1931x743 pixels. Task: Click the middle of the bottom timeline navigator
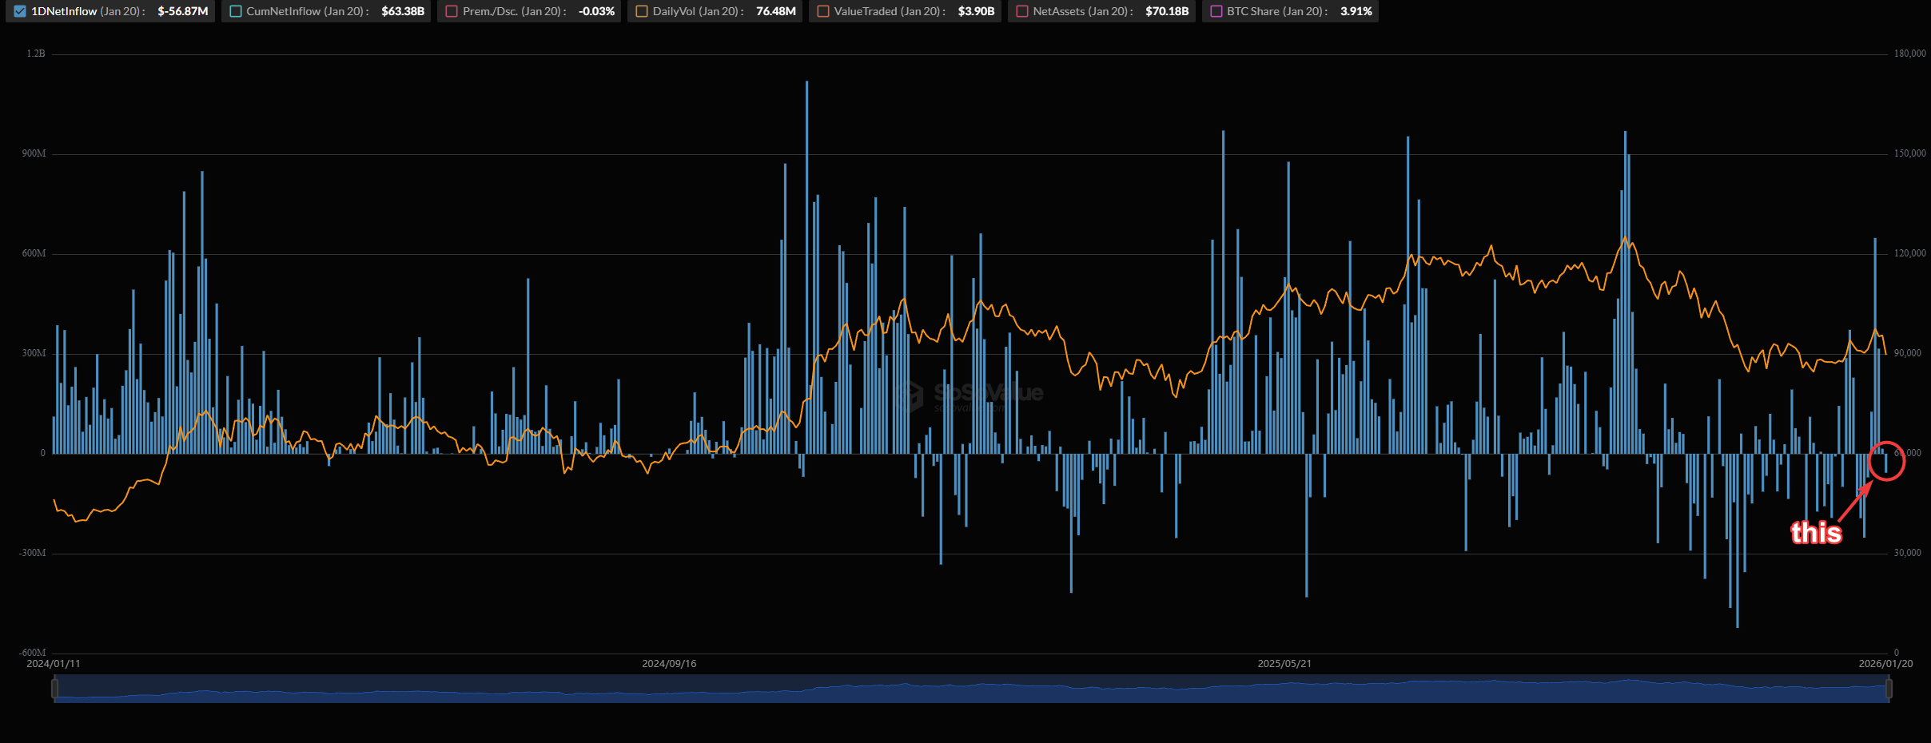click(971, 688)
